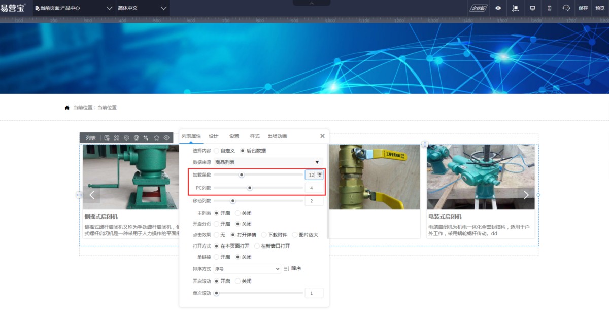Click the 降序 sort order button

coord(292,269)
